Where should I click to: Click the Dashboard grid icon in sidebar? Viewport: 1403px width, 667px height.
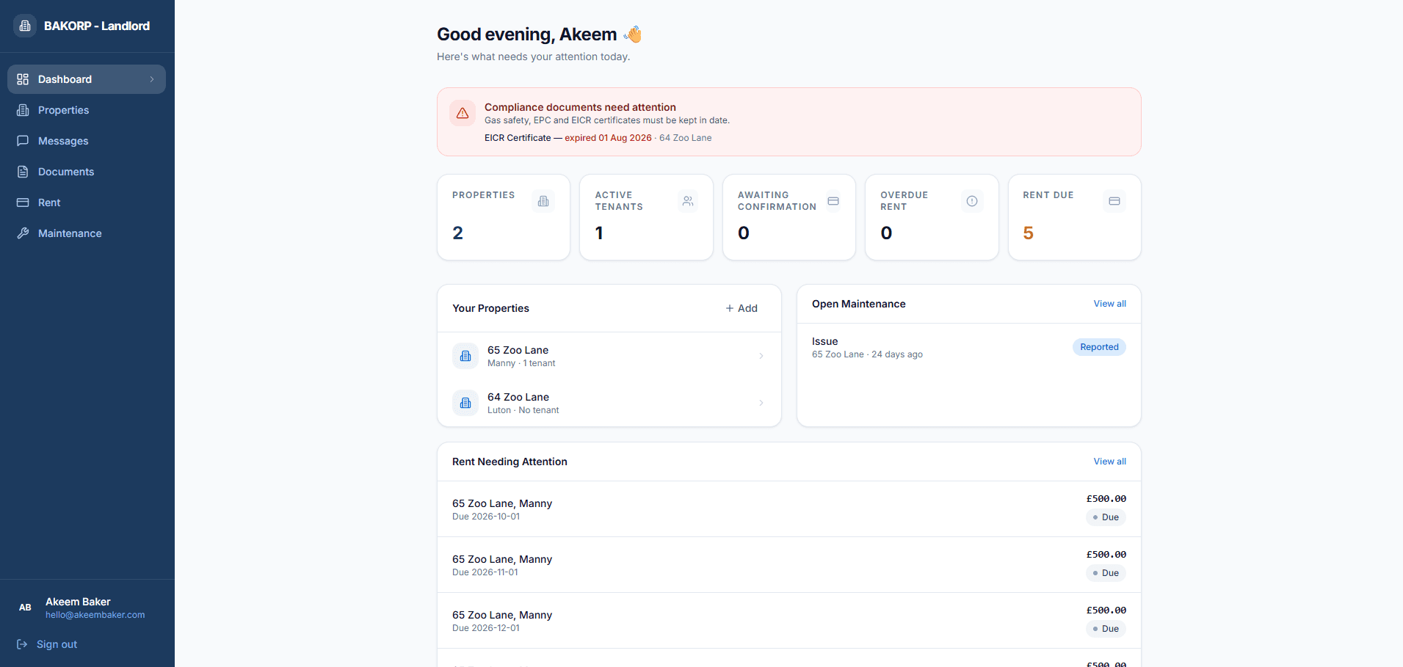click(x=23, y=79)
